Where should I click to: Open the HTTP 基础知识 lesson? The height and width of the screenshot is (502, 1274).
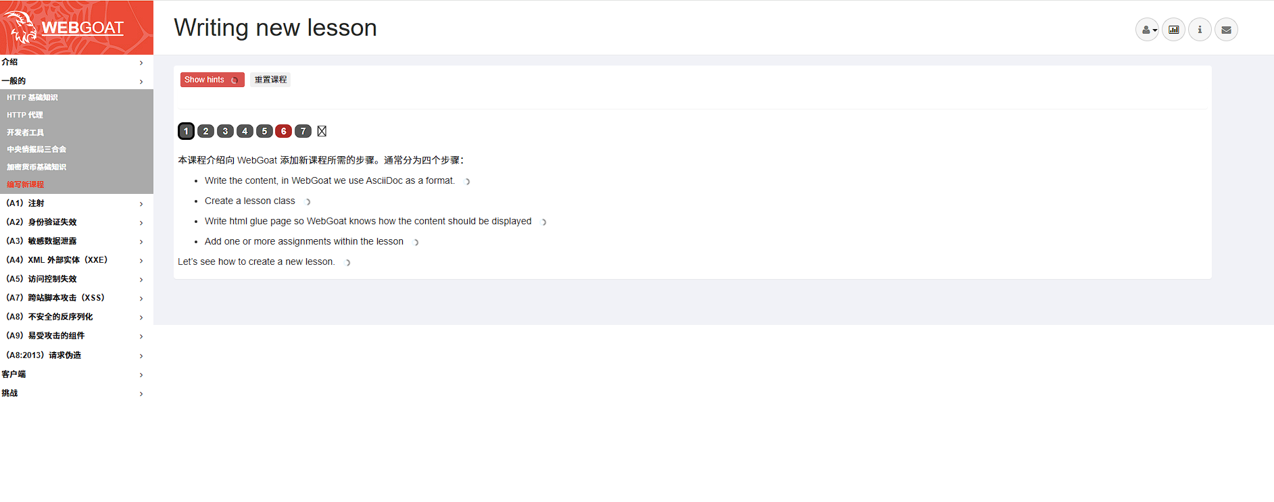click(x=32, y=98)
